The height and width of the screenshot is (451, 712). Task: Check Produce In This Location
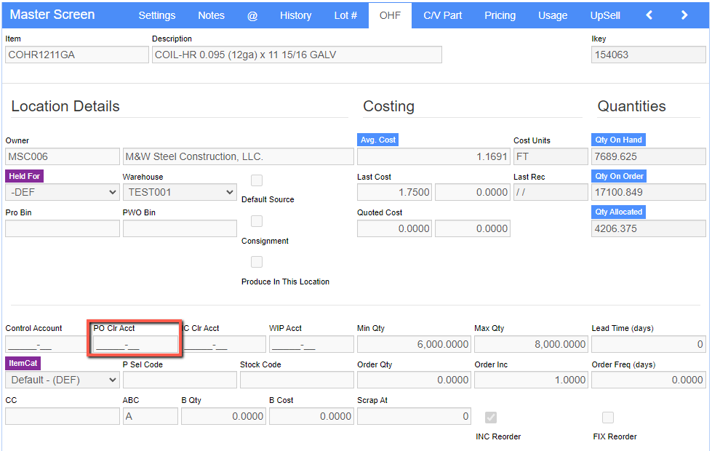(257, 262)
